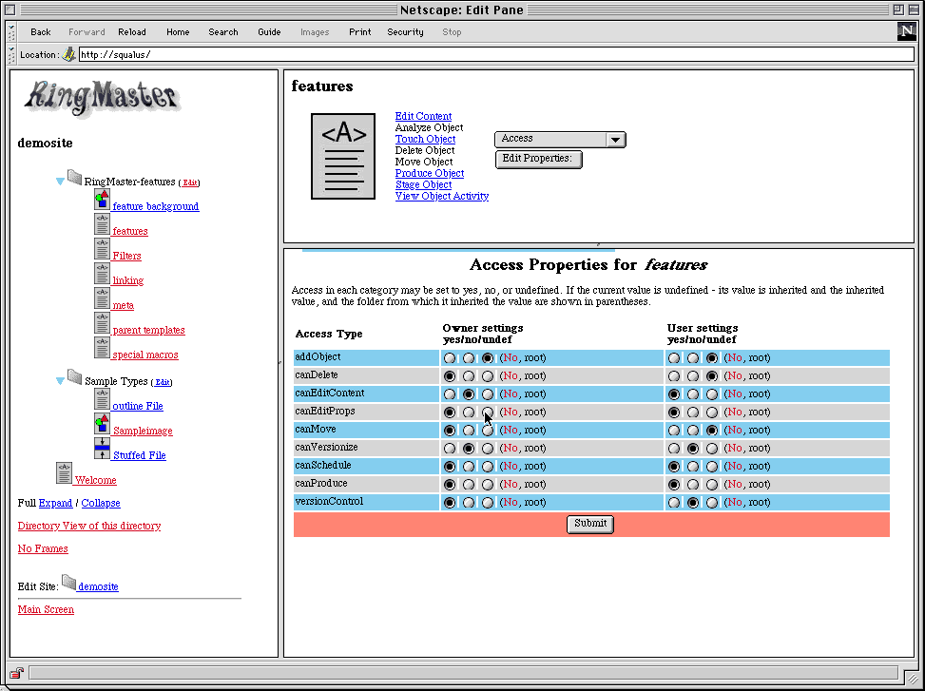Open the Access properties dropdown
This screenshot has height=691, width=925.
click(x=560, y=139)
